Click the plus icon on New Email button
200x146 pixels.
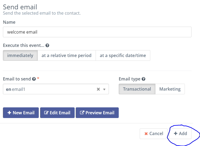(9, 113)
